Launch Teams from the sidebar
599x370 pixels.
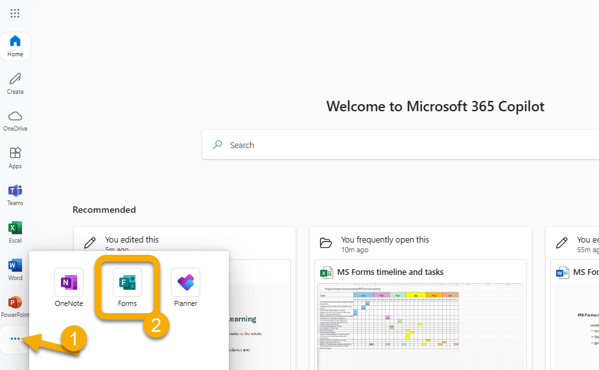click(15, 194)
